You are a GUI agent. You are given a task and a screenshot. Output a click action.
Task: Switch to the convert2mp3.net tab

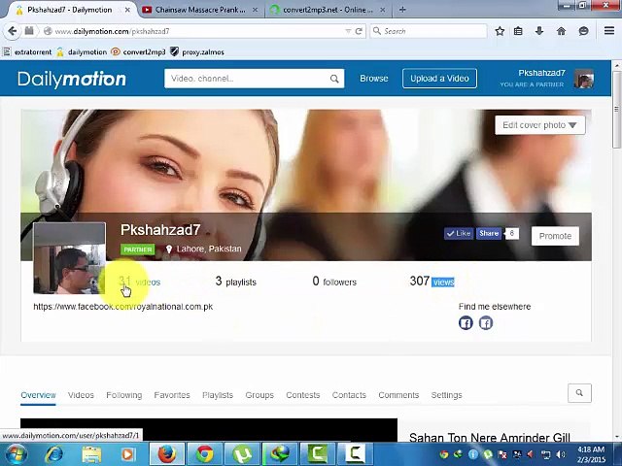click(328, 10)
